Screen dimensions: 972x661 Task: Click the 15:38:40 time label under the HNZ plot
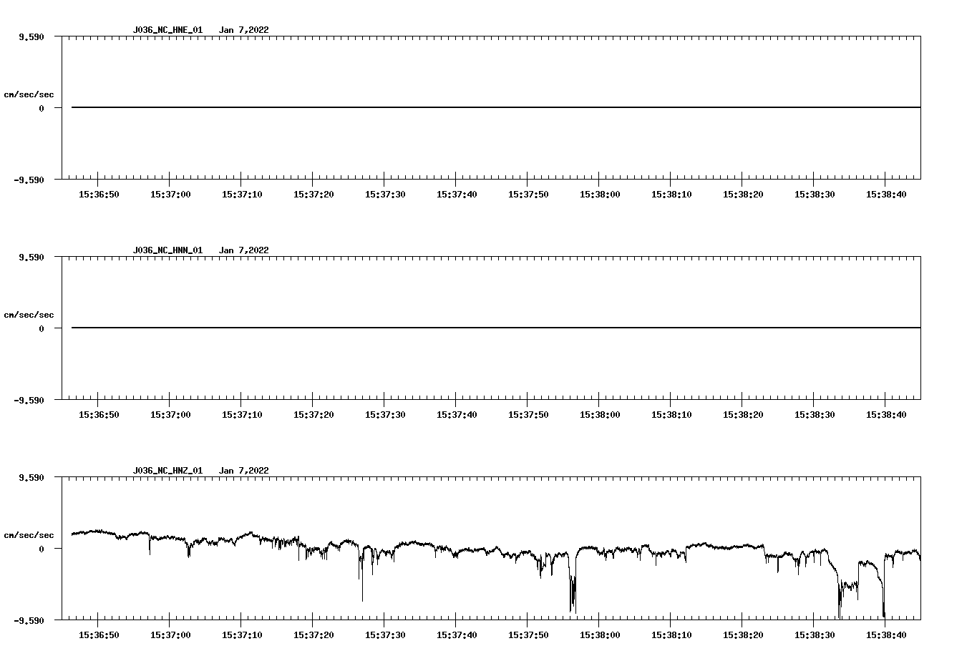coord(886,635)
